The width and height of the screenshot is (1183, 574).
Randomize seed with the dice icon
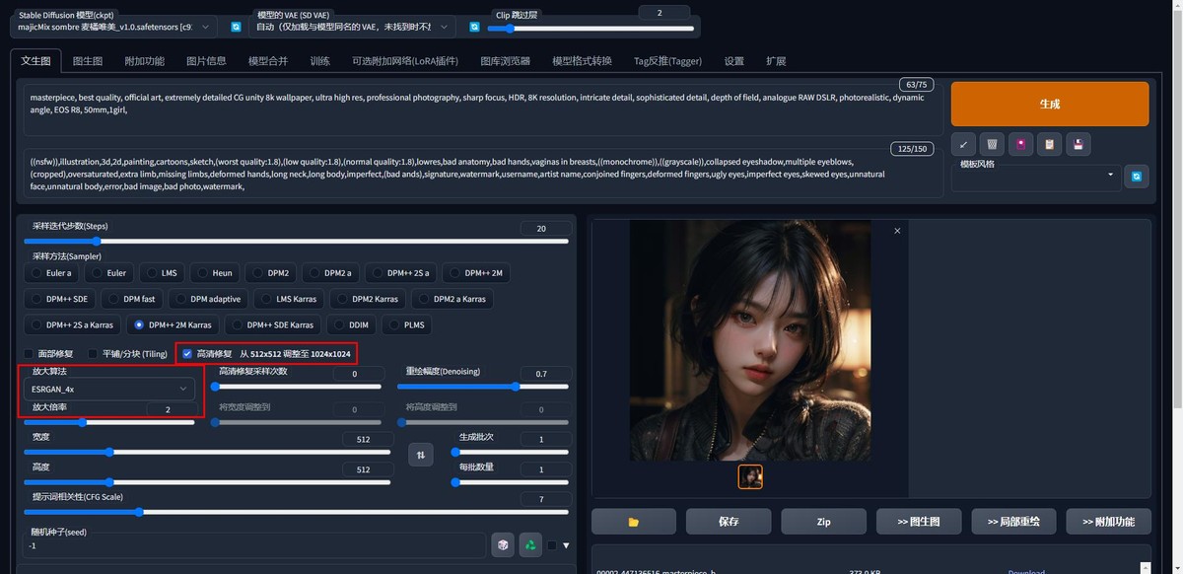[x=503, y=544]
